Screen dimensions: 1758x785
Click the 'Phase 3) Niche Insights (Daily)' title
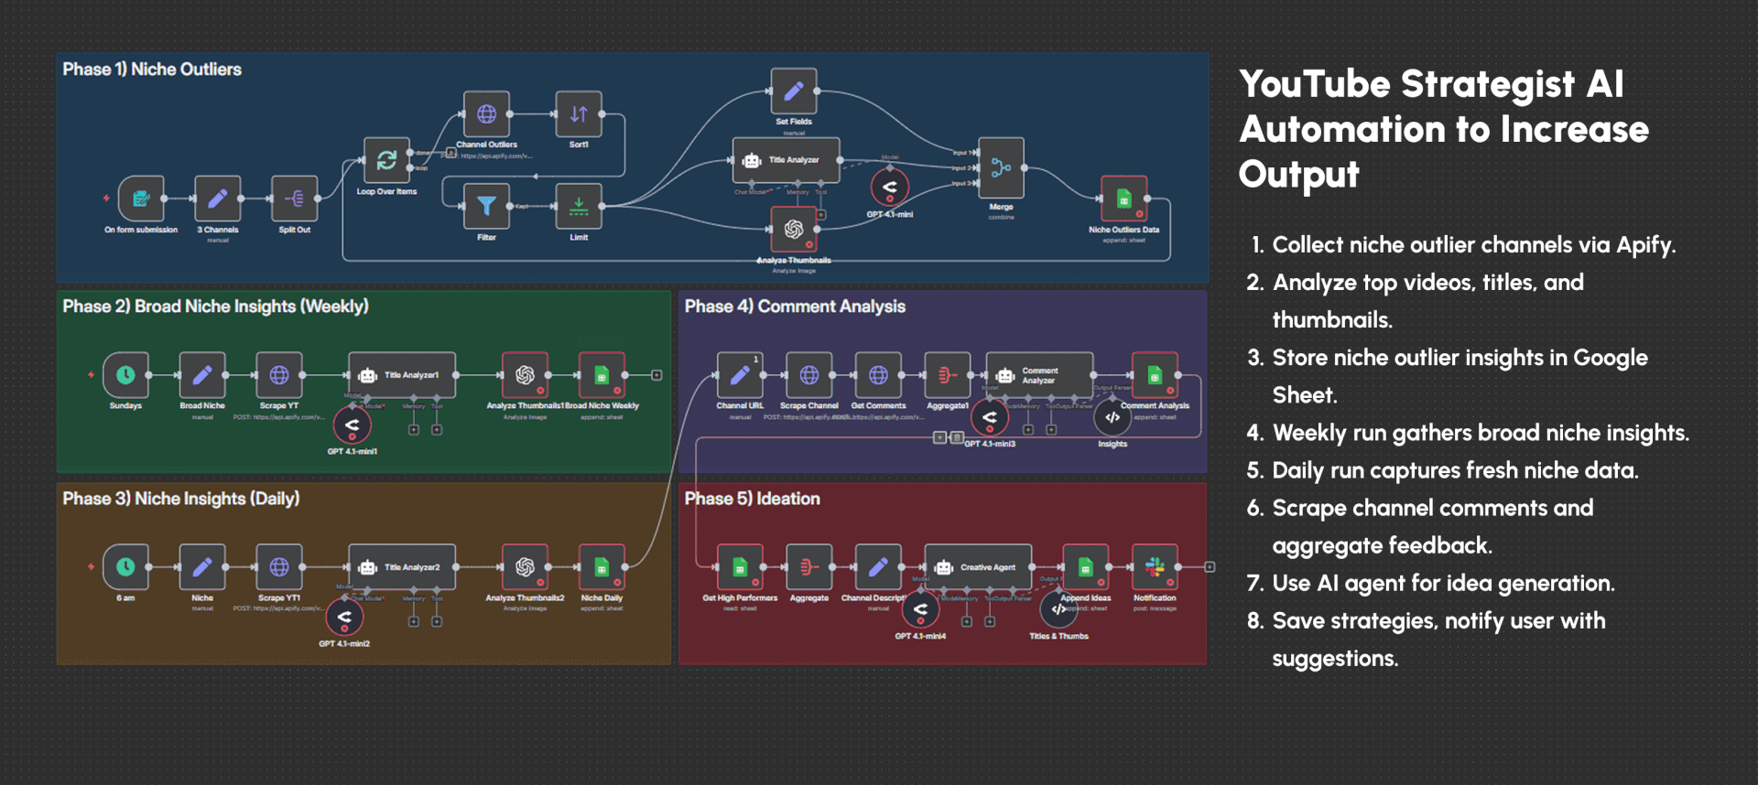click(x=181, y=499)
